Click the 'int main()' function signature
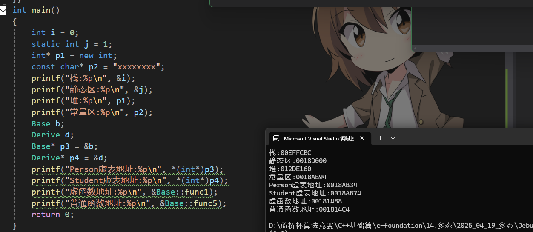 (36, 10)
